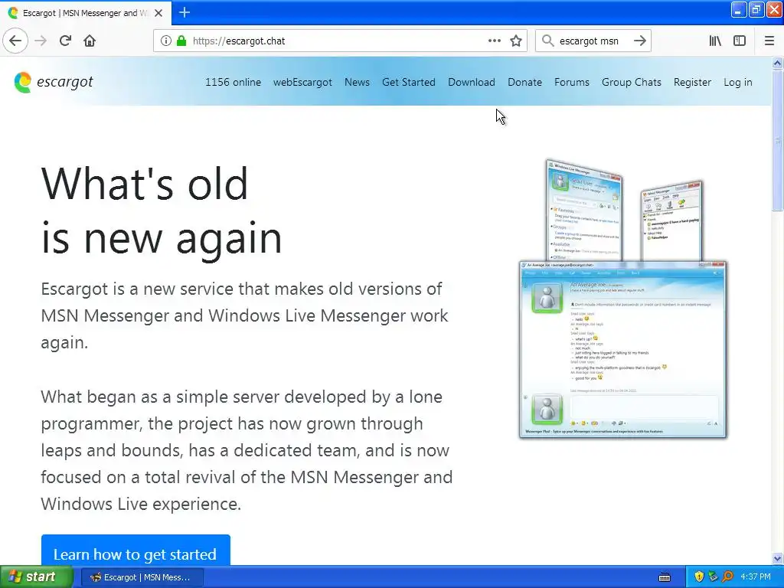This screenshot has height=588, width=784.
Task: Toggle the sidebar icon
Action: [740, 41]
